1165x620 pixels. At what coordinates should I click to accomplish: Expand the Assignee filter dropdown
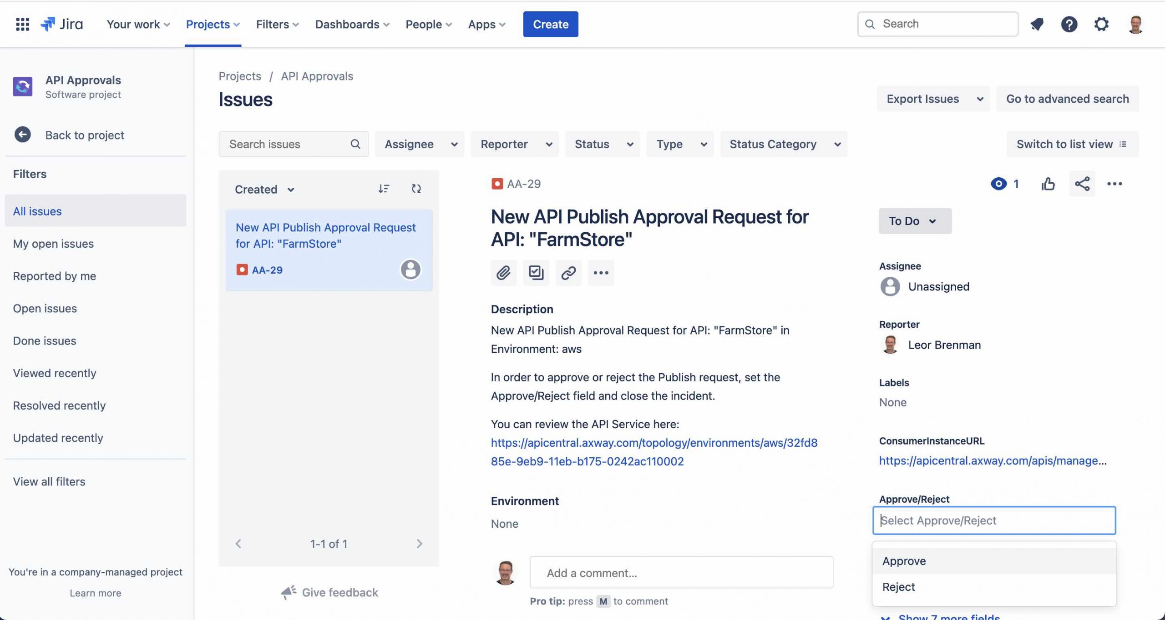420,144
